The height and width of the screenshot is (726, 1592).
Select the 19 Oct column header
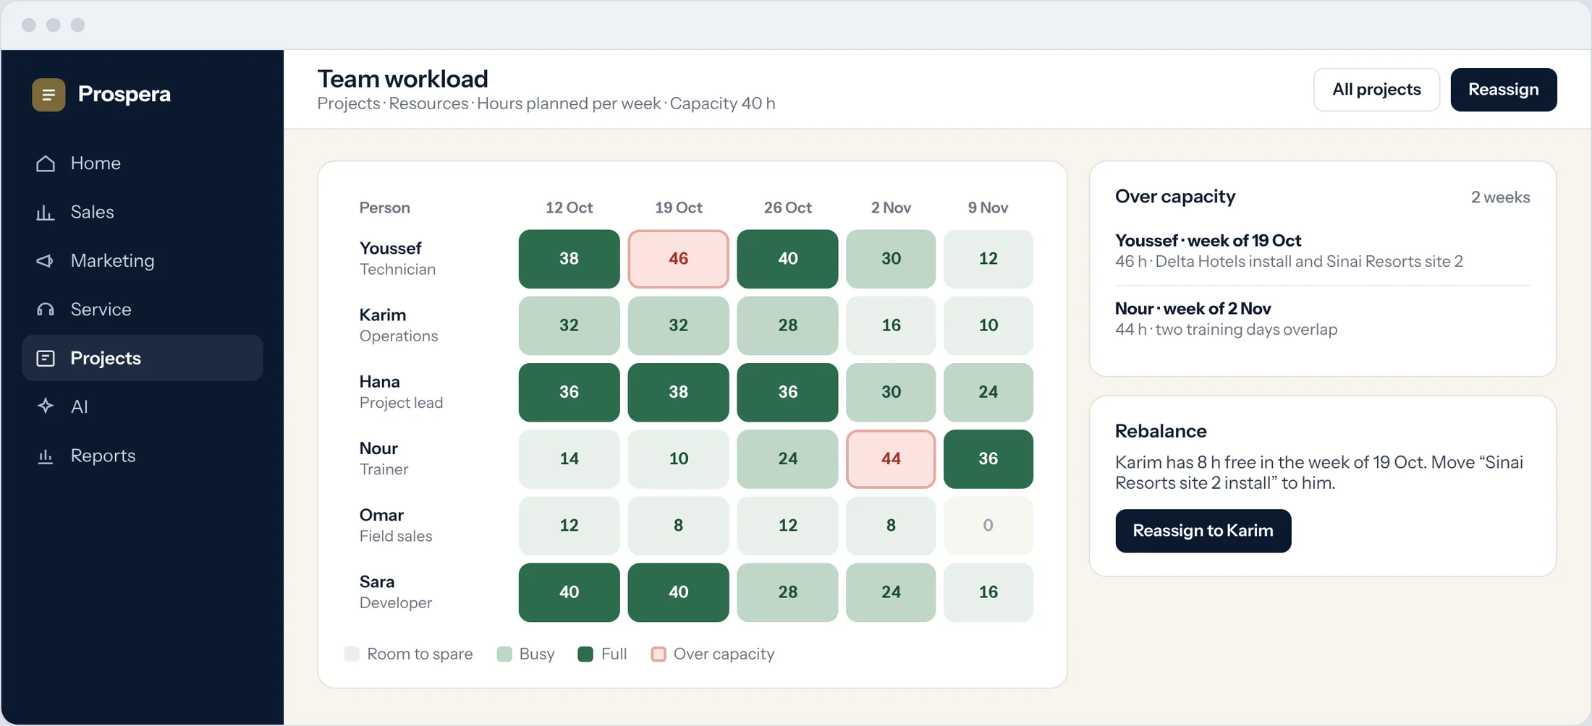point(678,208)
